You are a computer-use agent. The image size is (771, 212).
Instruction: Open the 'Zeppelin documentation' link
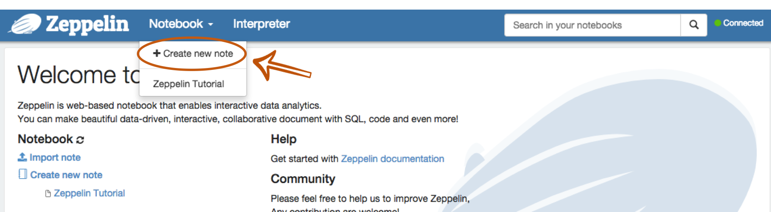tap(392, 159)
